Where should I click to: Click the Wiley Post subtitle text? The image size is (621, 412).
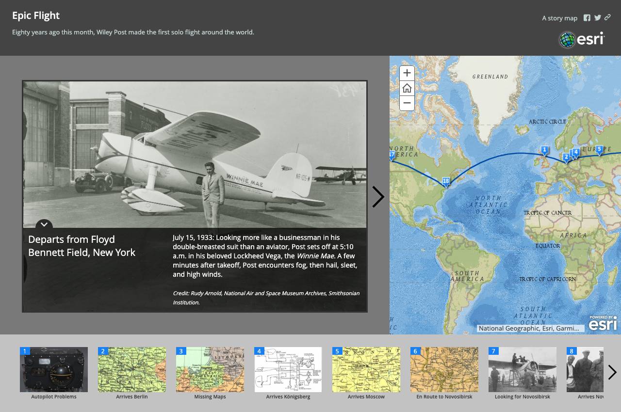click(x=133, y=32)
